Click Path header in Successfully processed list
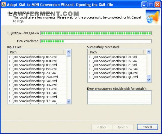 coord(116,52)
